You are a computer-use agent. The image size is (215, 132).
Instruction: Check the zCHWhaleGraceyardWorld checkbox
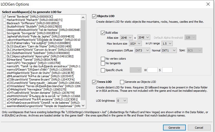4,103
